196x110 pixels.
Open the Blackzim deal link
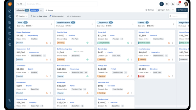click(x=103, y=99)
